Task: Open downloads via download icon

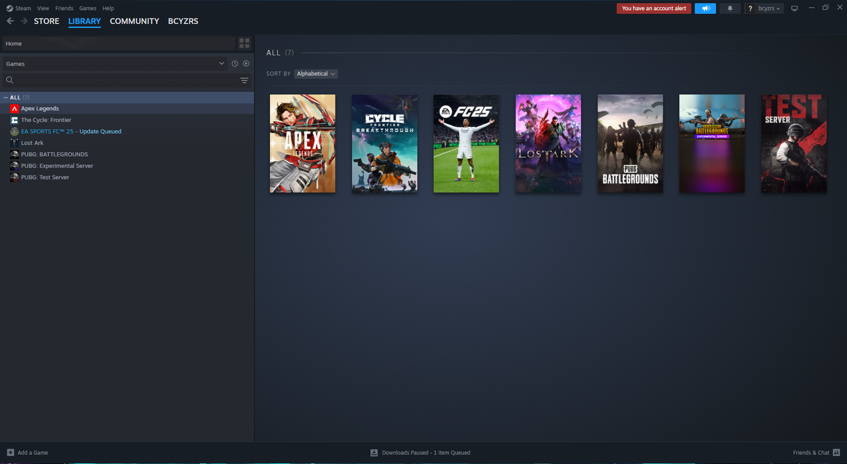Action: [x=374, y=453]
